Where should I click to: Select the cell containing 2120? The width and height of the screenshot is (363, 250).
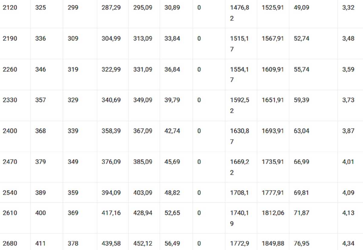15,14
